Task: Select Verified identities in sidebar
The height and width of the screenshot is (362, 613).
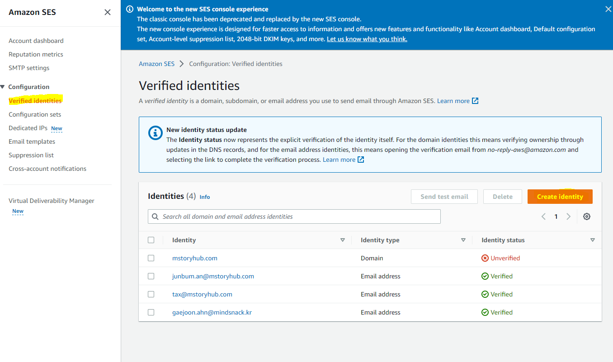Action: tap(35, 101)
